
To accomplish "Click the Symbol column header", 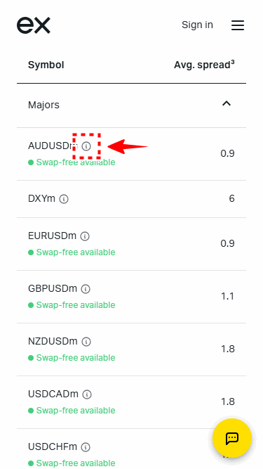I will click(46, 65).
